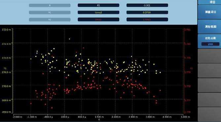Click the 272.0 m left axis label
Screen dimensions: 221x122
(6, 30)
